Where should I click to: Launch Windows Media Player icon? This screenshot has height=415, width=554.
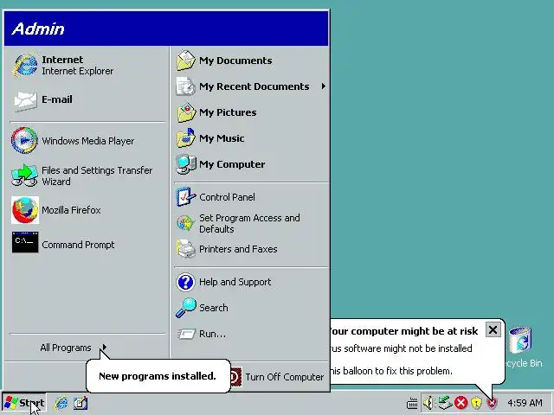coord(24,140)
